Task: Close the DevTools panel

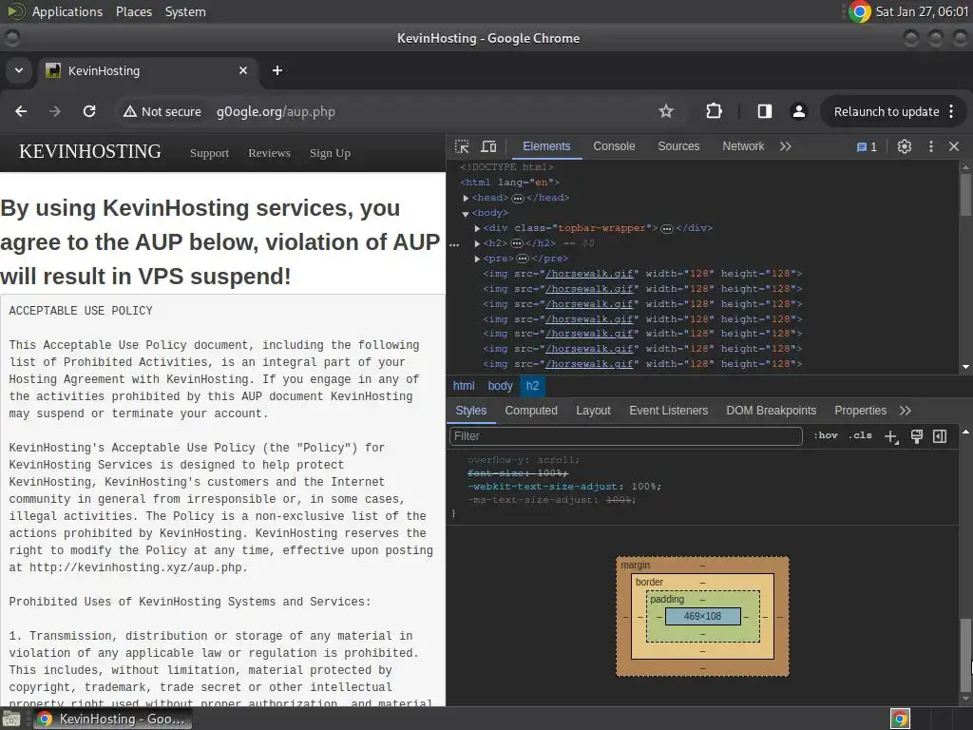Action: pyautogui.click(x=954, y=146)
